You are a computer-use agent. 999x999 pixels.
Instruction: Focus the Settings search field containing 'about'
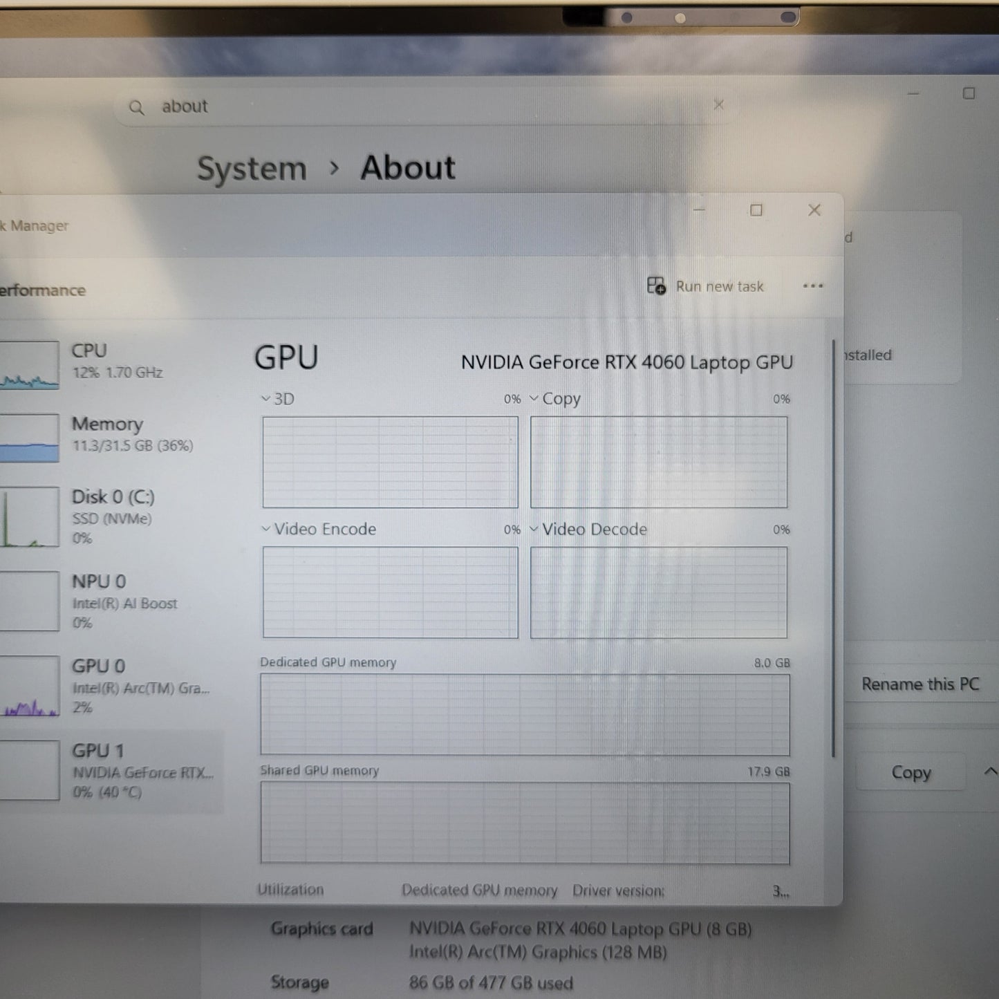click(425, 106)
